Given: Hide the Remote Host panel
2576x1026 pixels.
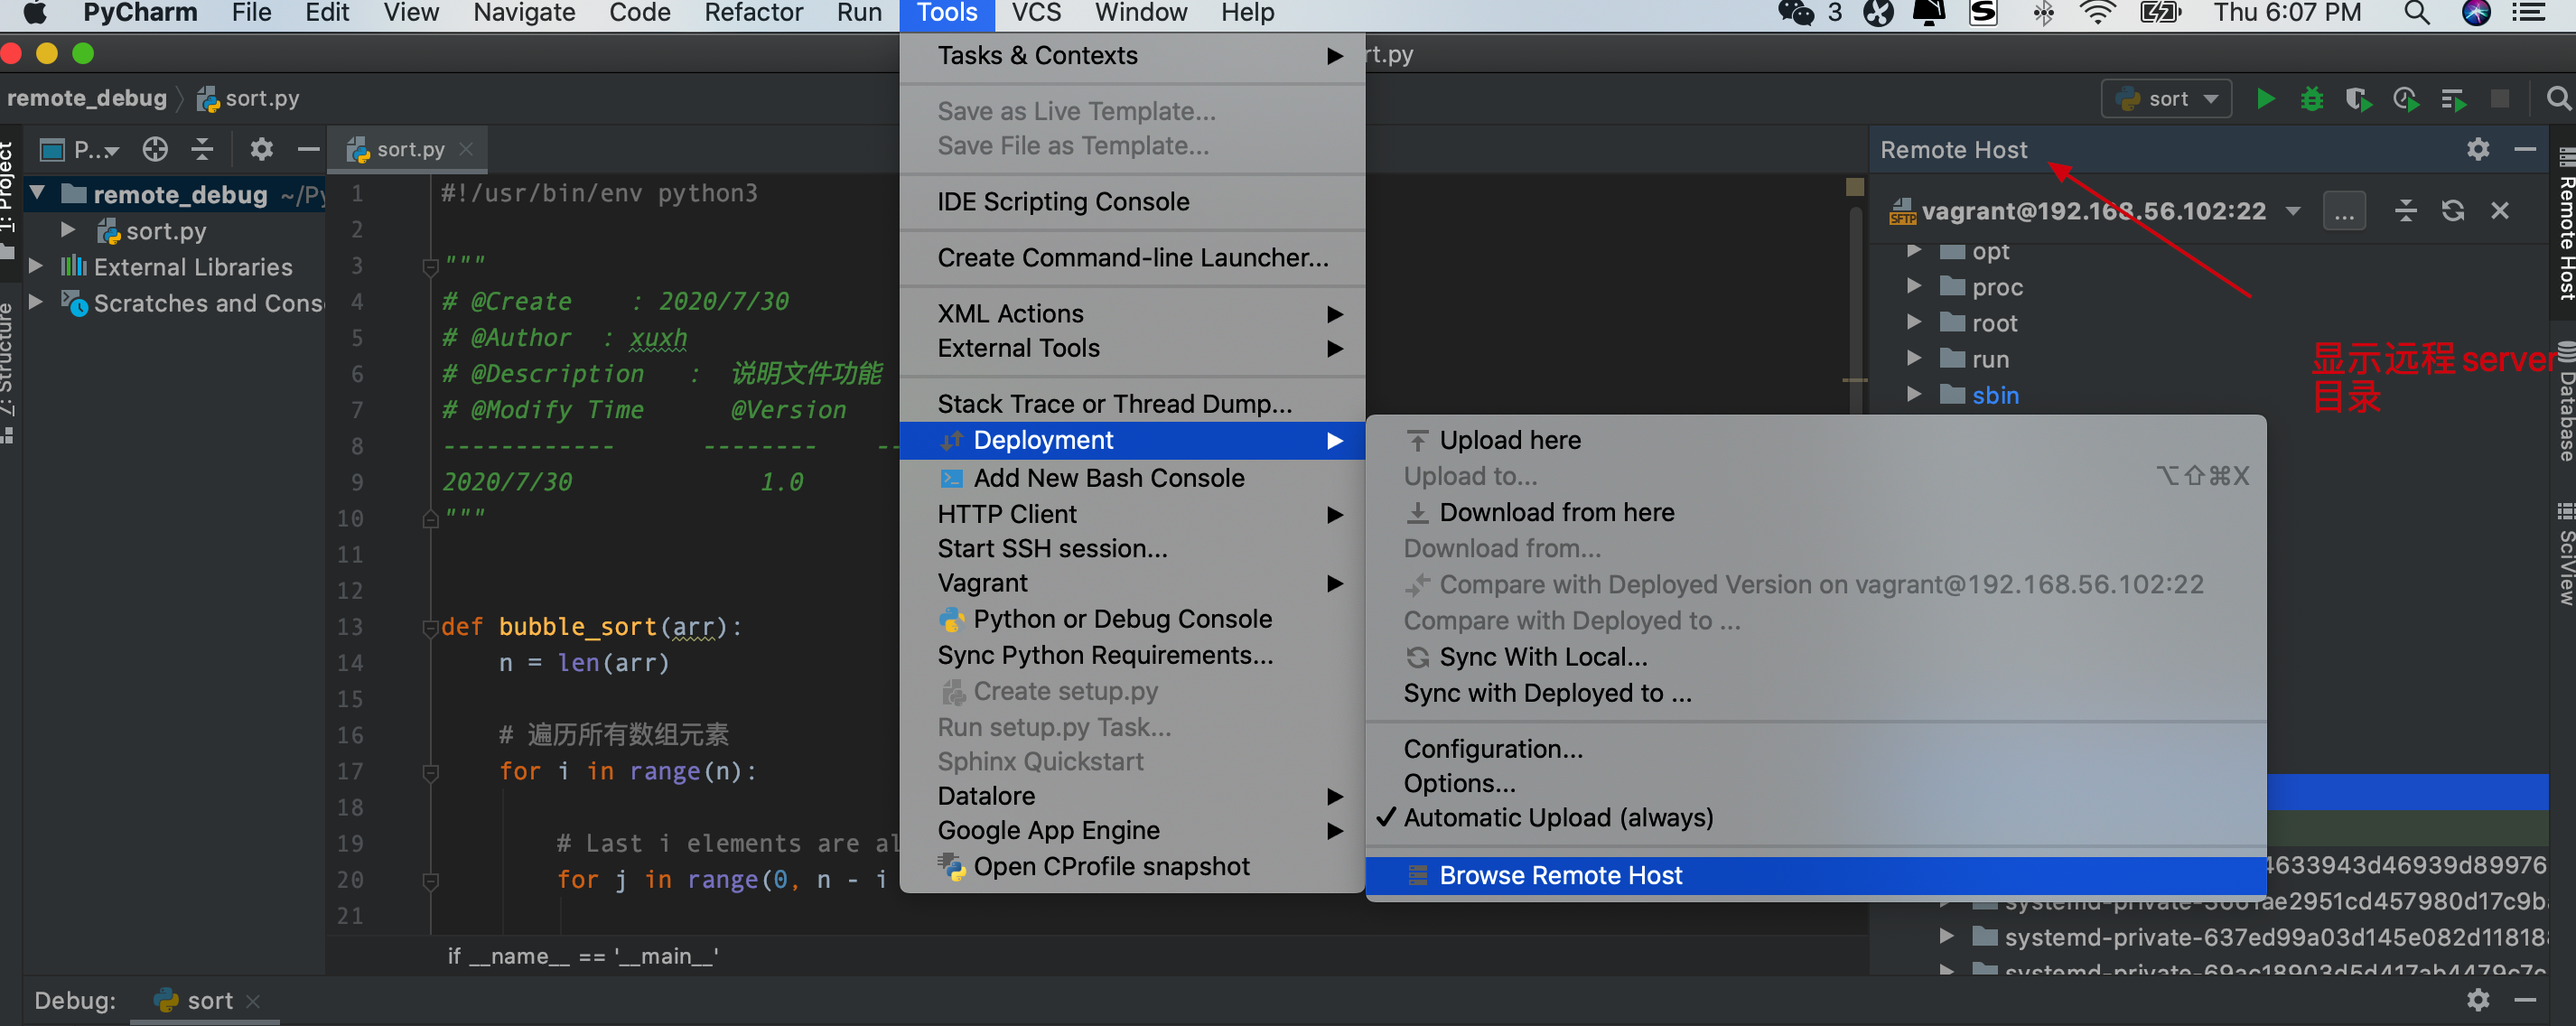Looking at the screenshot, I should click(2524, 149).
